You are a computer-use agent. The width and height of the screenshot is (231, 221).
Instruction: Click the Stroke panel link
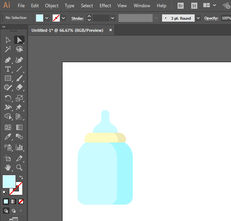click(77, 18)
